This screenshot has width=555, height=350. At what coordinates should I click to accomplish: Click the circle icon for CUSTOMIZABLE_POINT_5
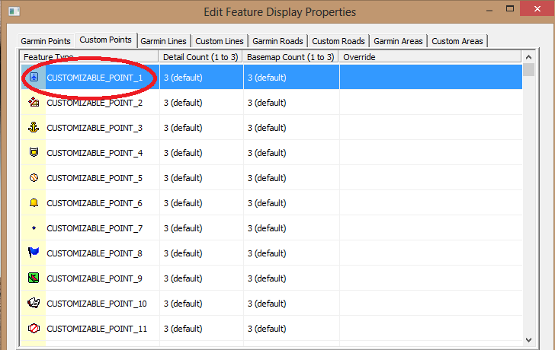click(34, 178)
